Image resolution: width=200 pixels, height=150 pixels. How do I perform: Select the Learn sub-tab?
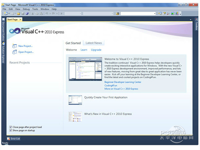pyautogui.click(x=84, y=50)
